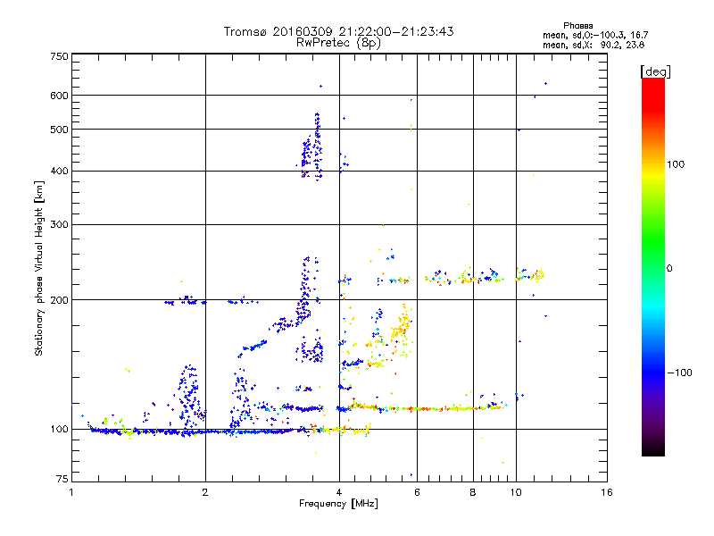This screenshot has height=536, width=714.
Task: Click the colorbar tick label '100'
Action: coord(676,164)
